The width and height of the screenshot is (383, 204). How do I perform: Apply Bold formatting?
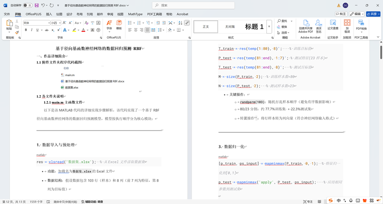point(26,30)
